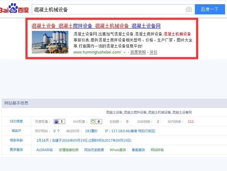Click the 百度一下 search button
This screenshot has width=227, height=171.
coord(210,9)
